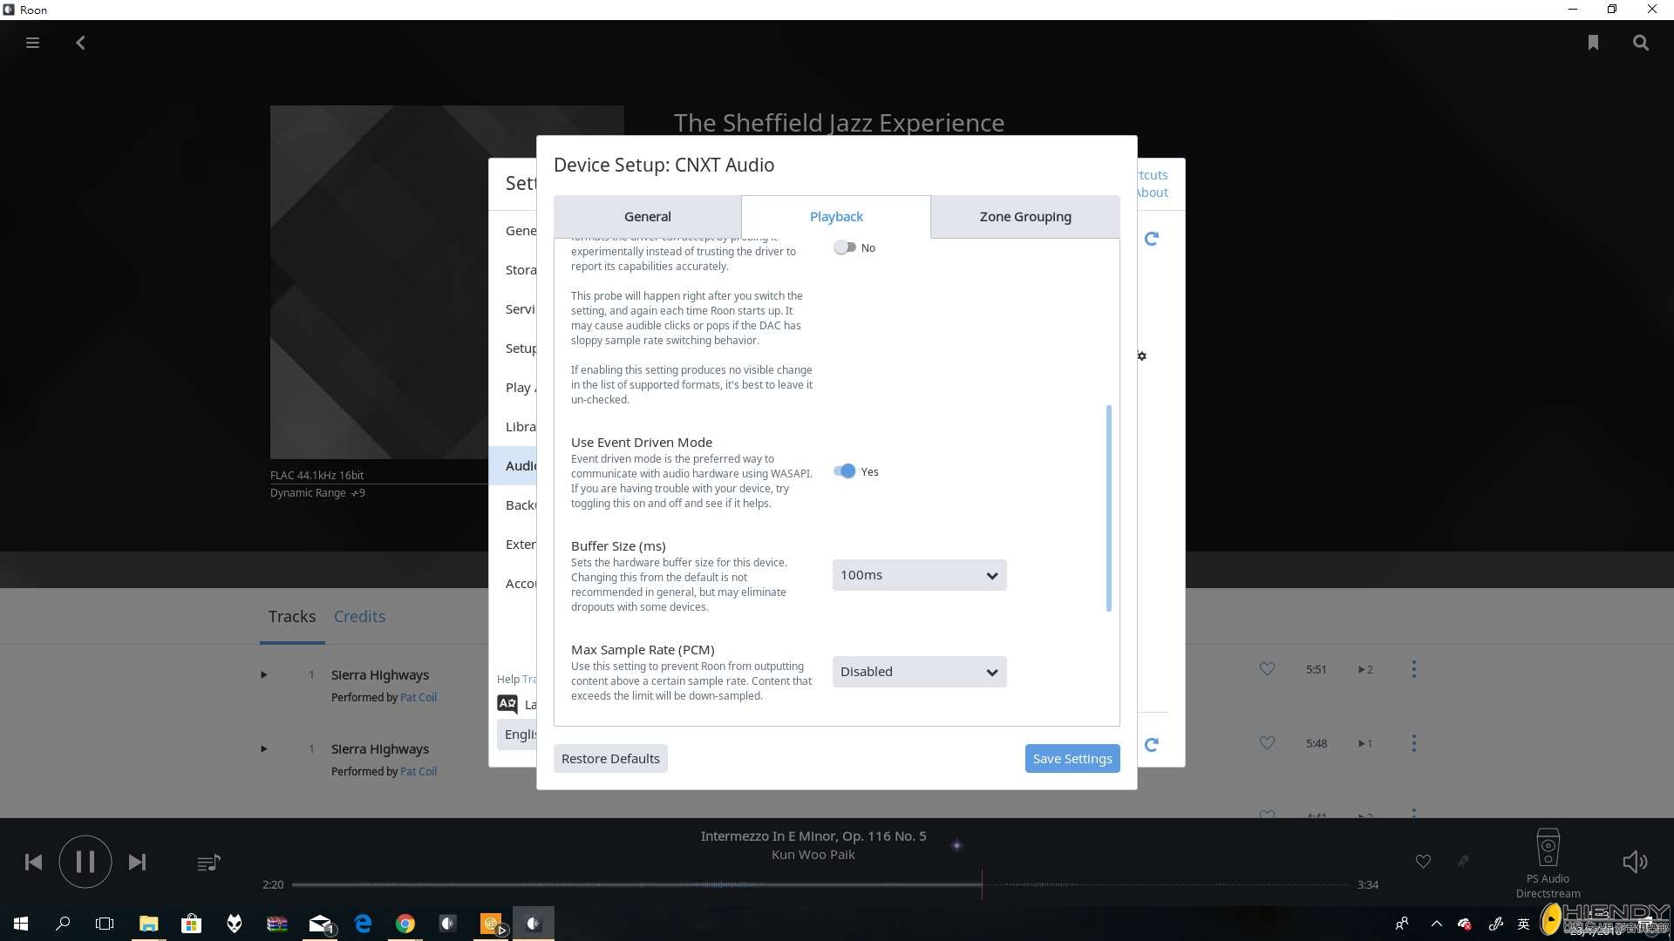1674x941 pixels.
Task: Open the hamburger navigation menu
Action: click(x=32, y=43)
